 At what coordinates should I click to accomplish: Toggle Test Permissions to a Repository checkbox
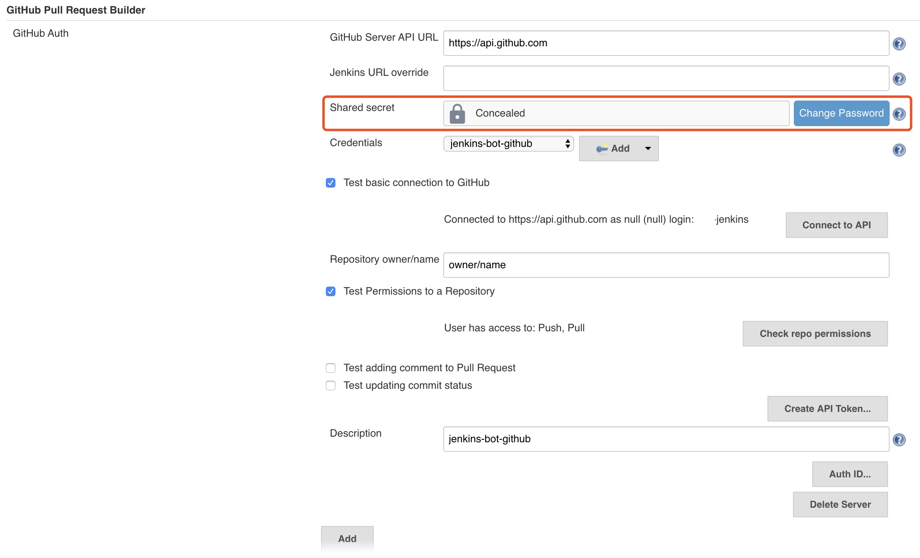click(x=331, y=291)
